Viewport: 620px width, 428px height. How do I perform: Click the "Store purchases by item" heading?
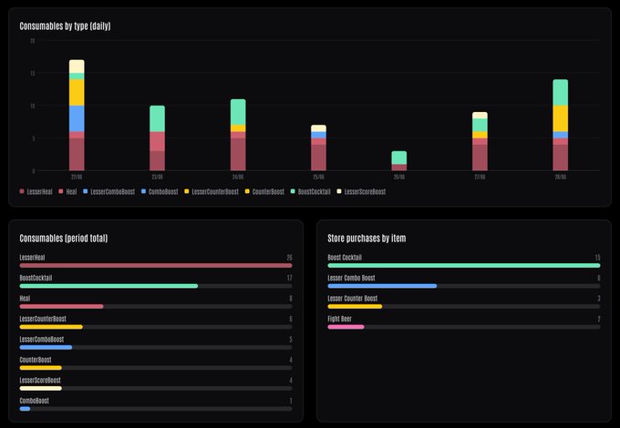click(367, 239)
